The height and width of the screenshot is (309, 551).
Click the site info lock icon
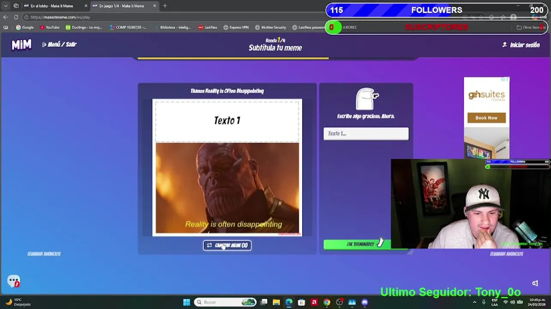click(x=26, y=17)
